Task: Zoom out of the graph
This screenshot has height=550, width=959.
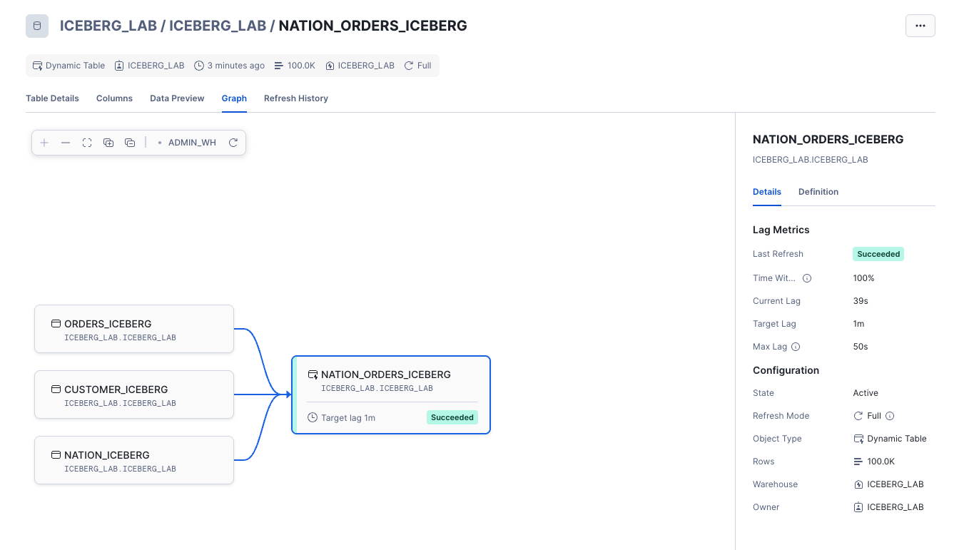Action: point(66,143)
